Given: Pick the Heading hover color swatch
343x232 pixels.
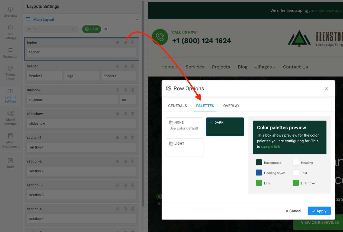Looking at the screenshot, I should coord(259,173).
